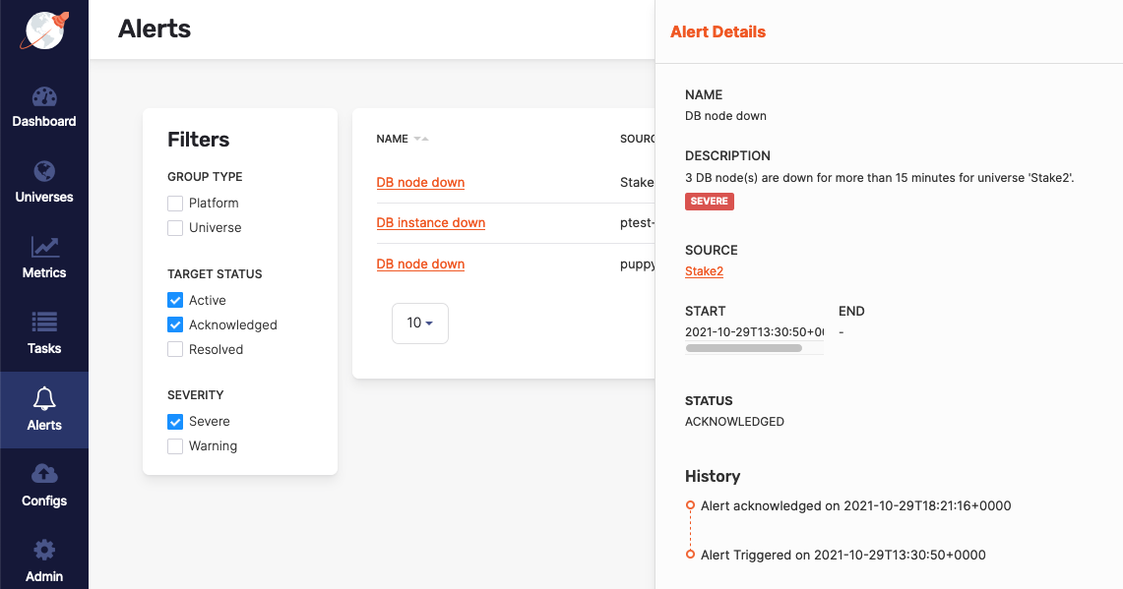Open the Metrics page

(44, 259)
